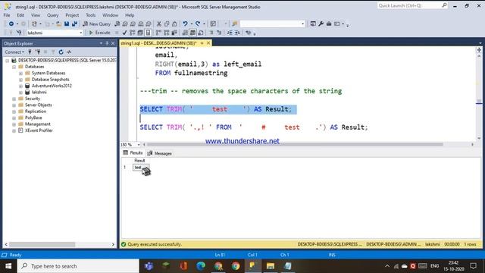
Task: Open the Undo history dropdown arrow
Action: coord(191,24)
